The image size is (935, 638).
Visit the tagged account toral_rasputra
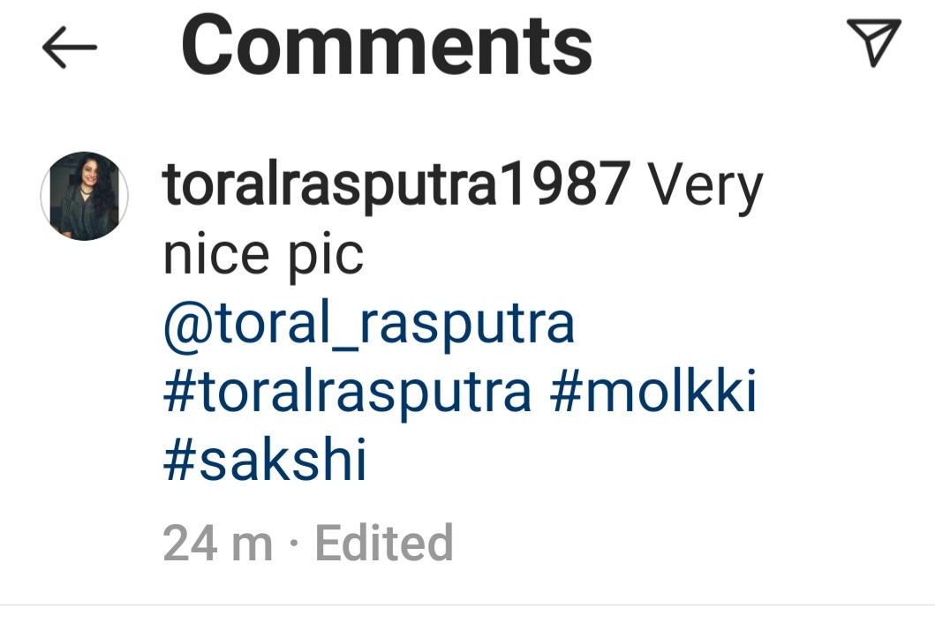pyautogui.click(x=369, y=324)
